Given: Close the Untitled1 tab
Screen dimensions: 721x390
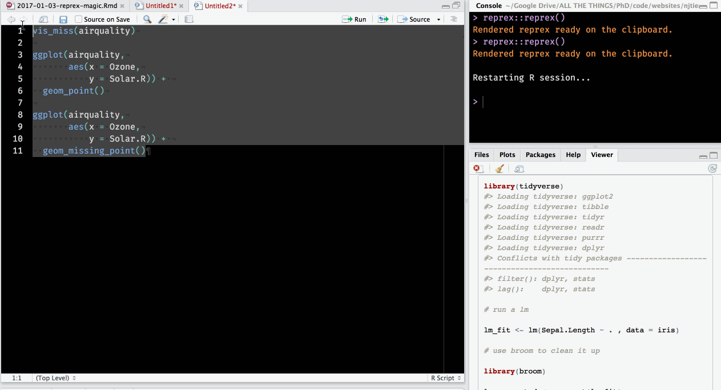Looking at the screenshot, I should tap(182, 6).
